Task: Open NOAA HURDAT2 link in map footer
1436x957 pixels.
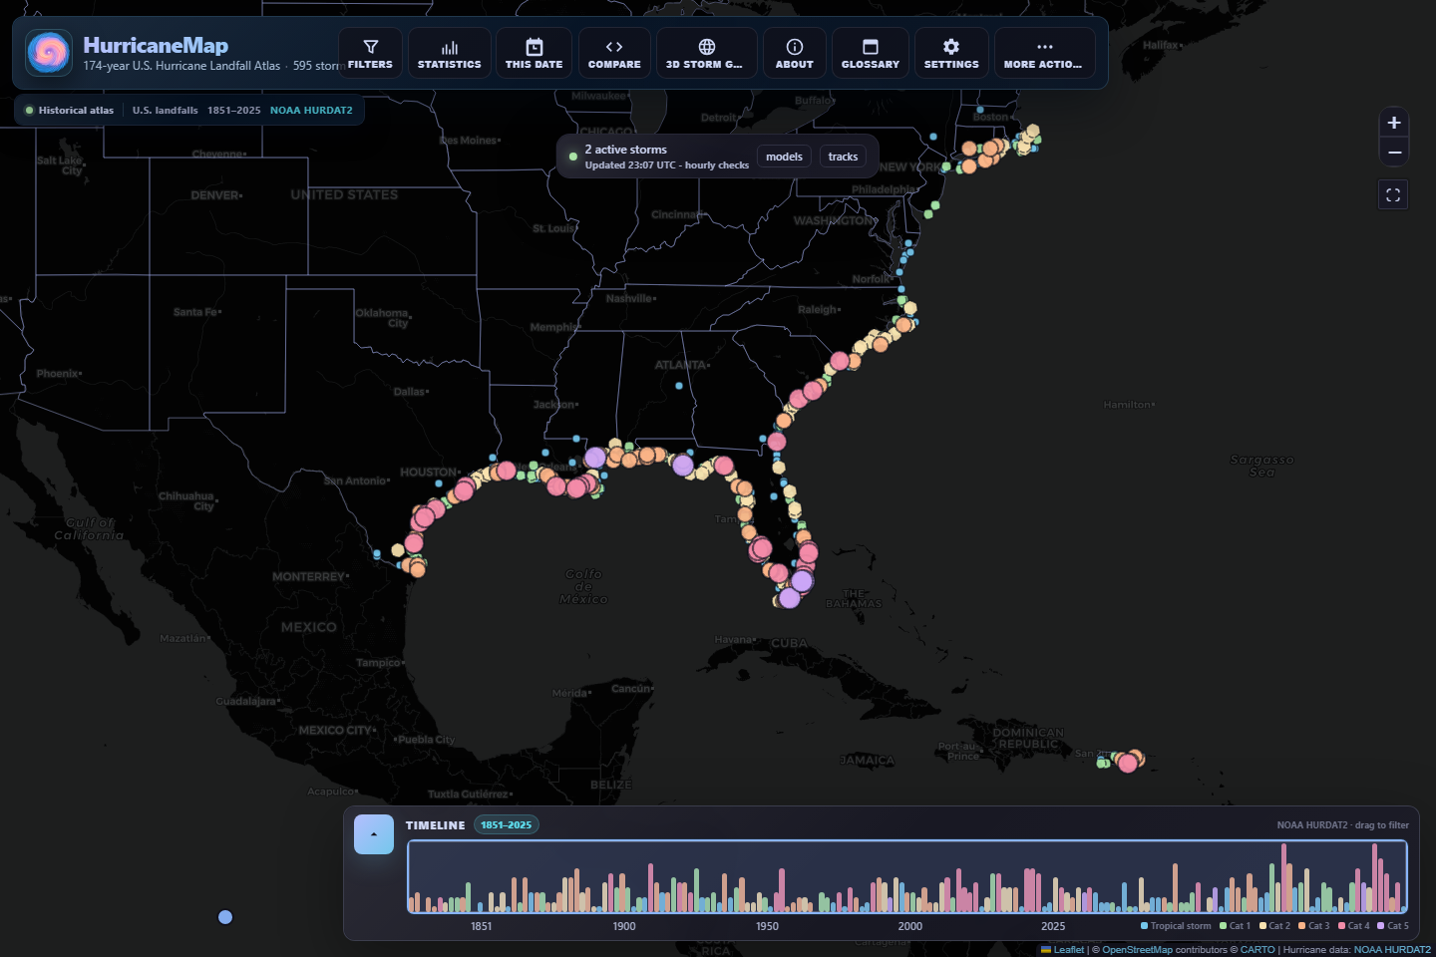Action: coord(1392,950)
